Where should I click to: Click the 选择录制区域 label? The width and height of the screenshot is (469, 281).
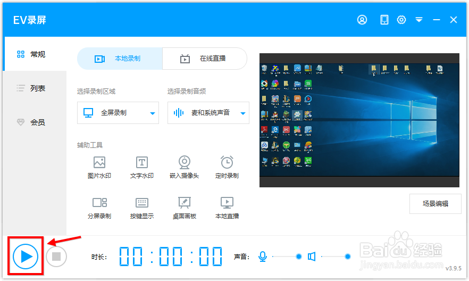[96, 92]
